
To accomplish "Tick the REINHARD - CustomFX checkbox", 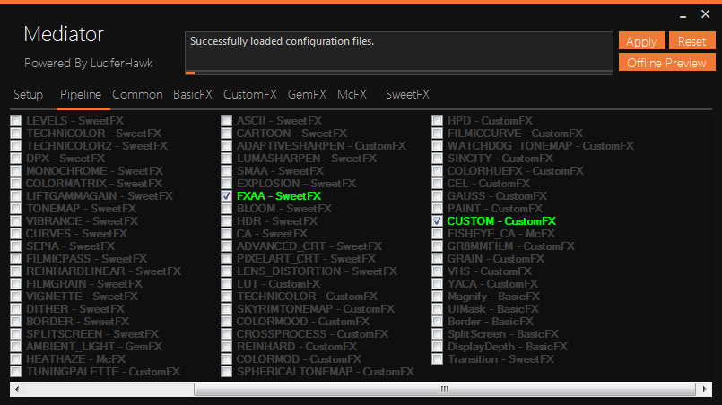I will [227, 347].
